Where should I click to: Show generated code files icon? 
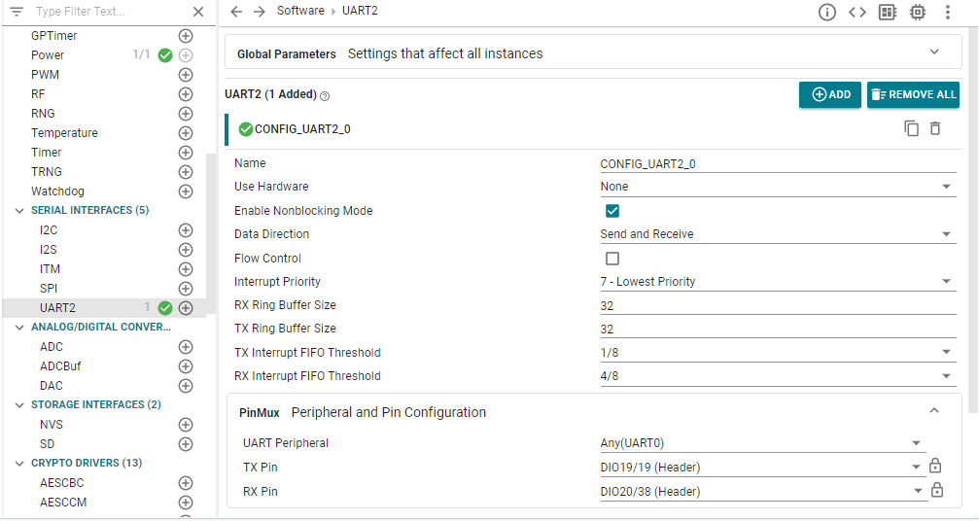(x=857, y=13)
